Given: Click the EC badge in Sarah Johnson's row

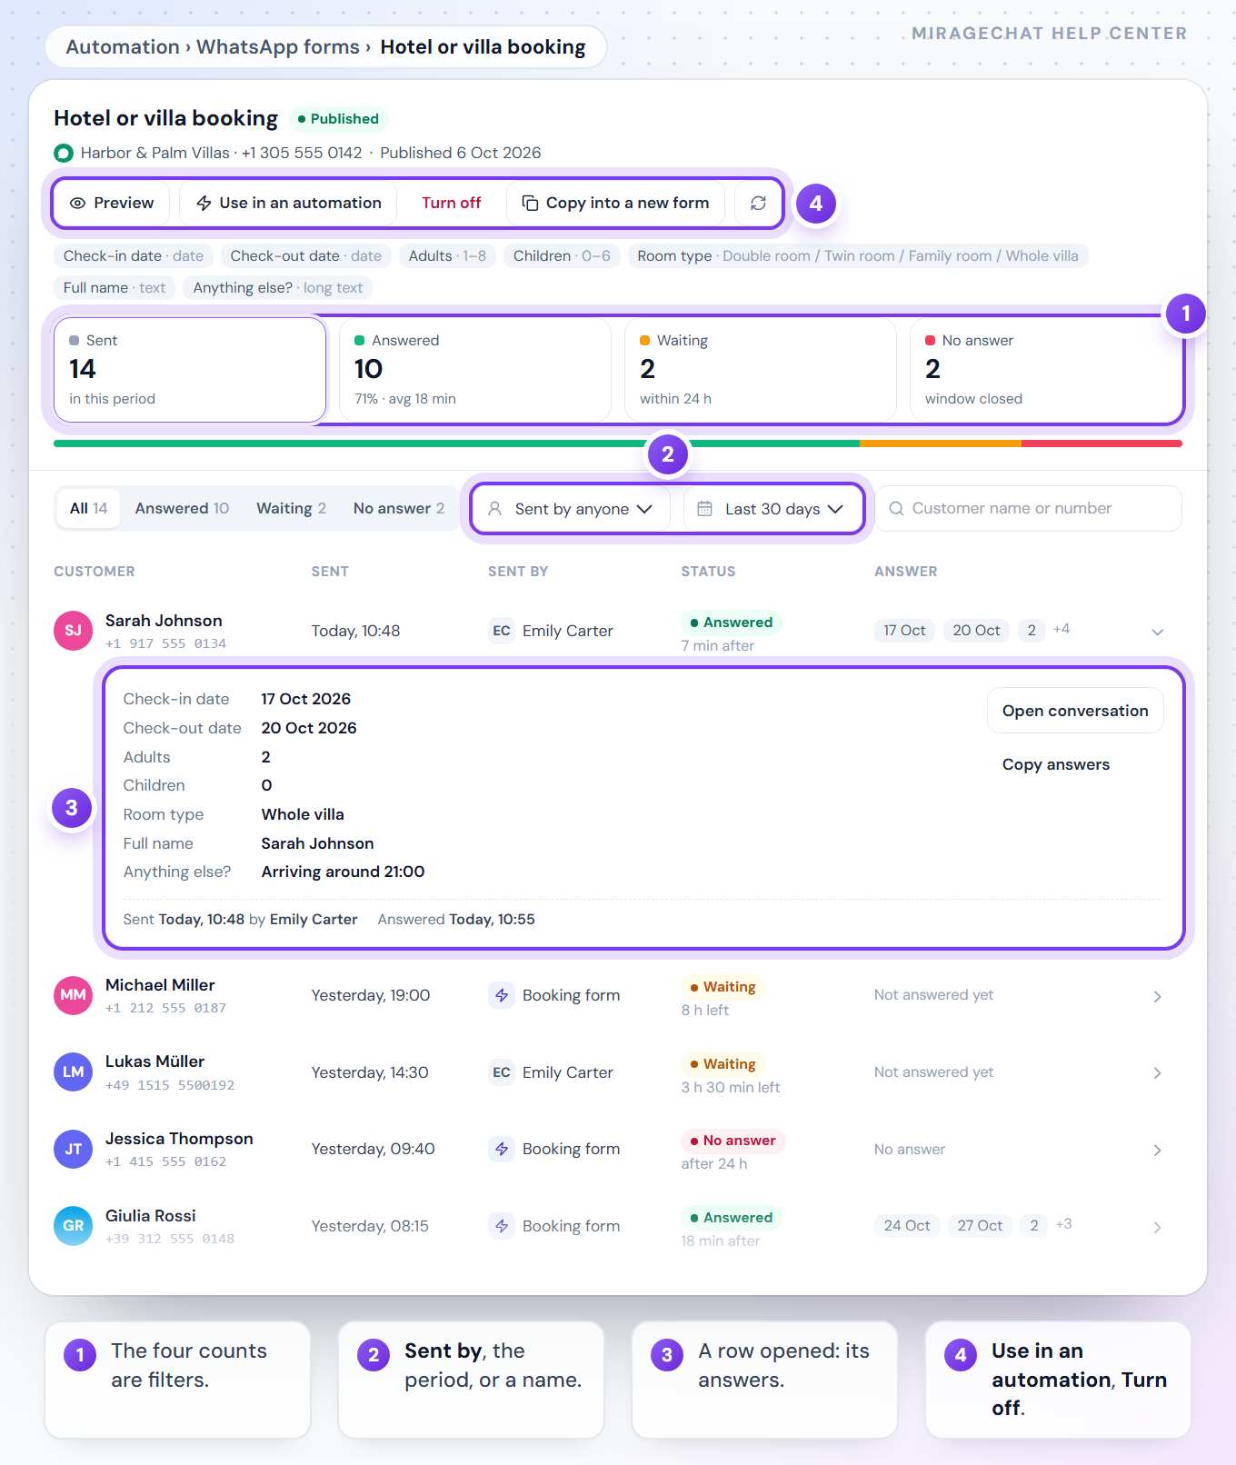Looking at the screenshot, I should coord(502,631).
